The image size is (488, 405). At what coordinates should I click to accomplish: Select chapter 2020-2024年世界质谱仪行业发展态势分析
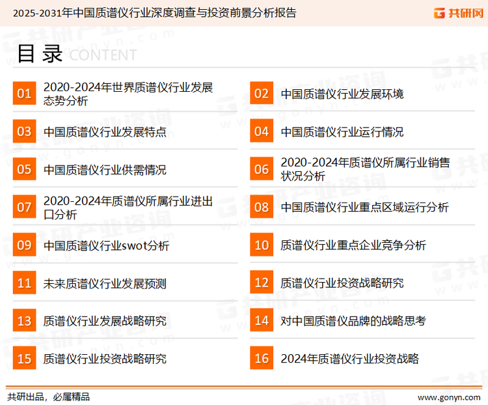click(x=128, y=94)
